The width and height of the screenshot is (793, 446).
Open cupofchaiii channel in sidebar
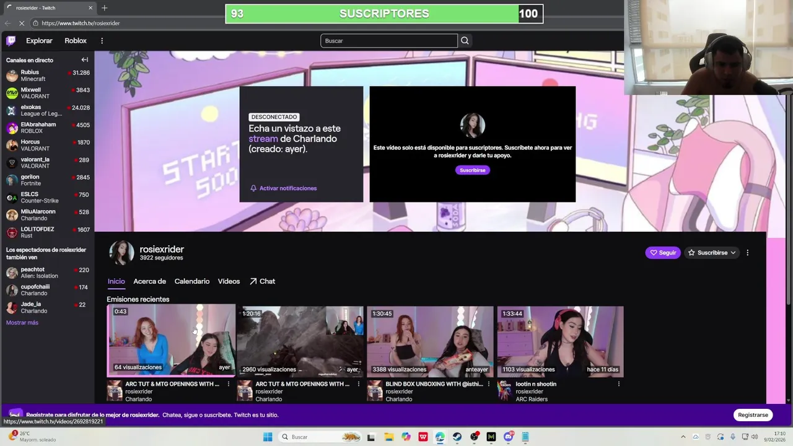[48, 290]
